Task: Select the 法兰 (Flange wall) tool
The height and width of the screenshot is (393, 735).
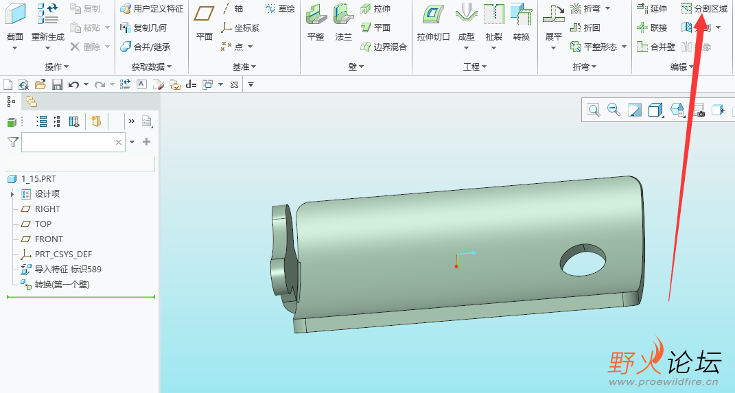Action: (344, 22)
